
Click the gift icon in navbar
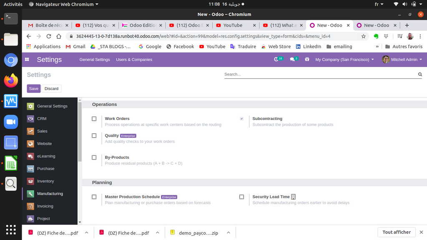[307, 60]
